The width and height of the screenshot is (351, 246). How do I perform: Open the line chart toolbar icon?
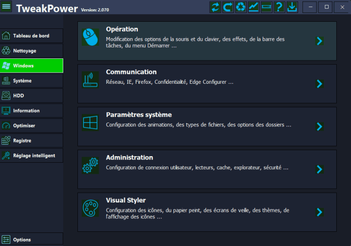[x=253, y=8]
